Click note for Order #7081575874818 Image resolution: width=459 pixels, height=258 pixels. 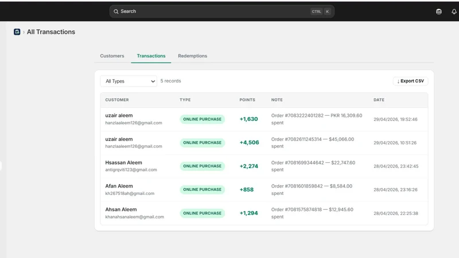[312, 213]
